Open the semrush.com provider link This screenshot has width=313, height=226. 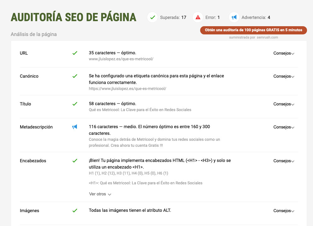point(268,37)
